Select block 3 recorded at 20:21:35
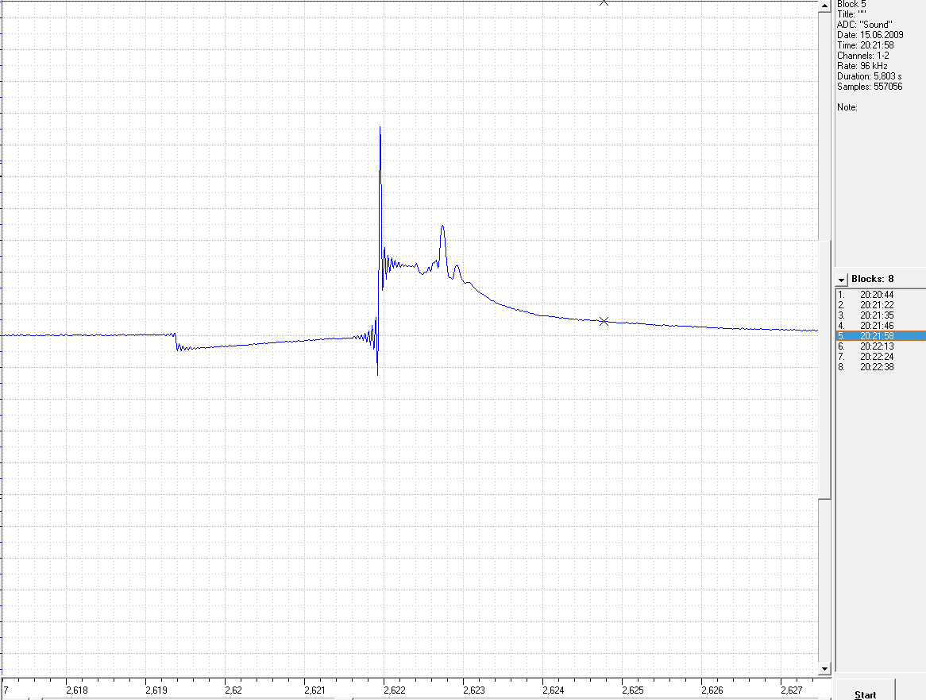This screenshot has height=700, width=926. 881,315
